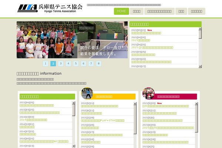Viewport: 222px width, 148px height.
Task: Click the group photo round icon on pink header
Action: (x=148, y=93)
